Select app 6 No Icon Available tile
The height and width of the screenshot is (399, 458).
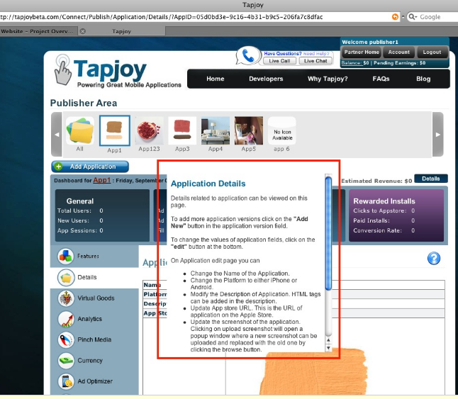[x=282, y=130]
